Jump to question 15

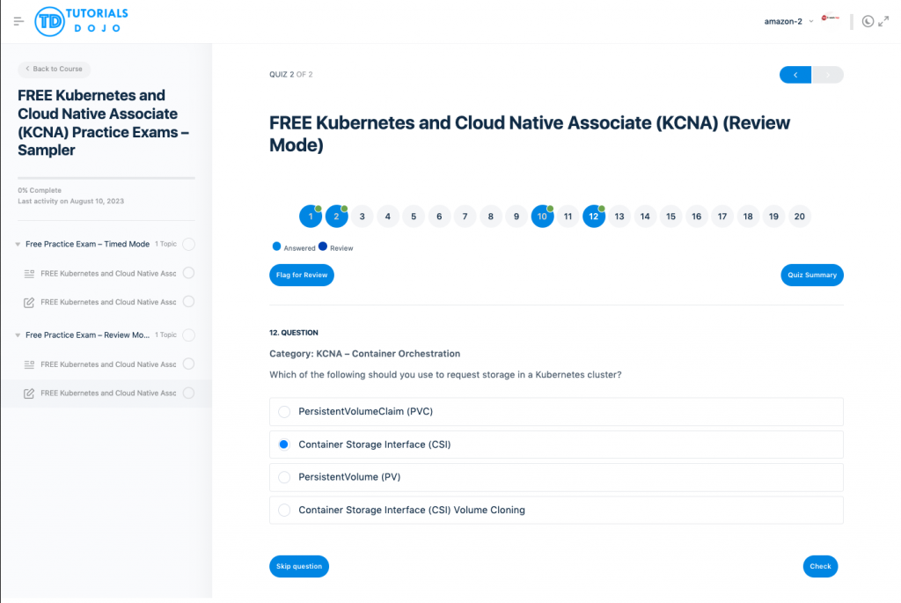pos(670,217)
